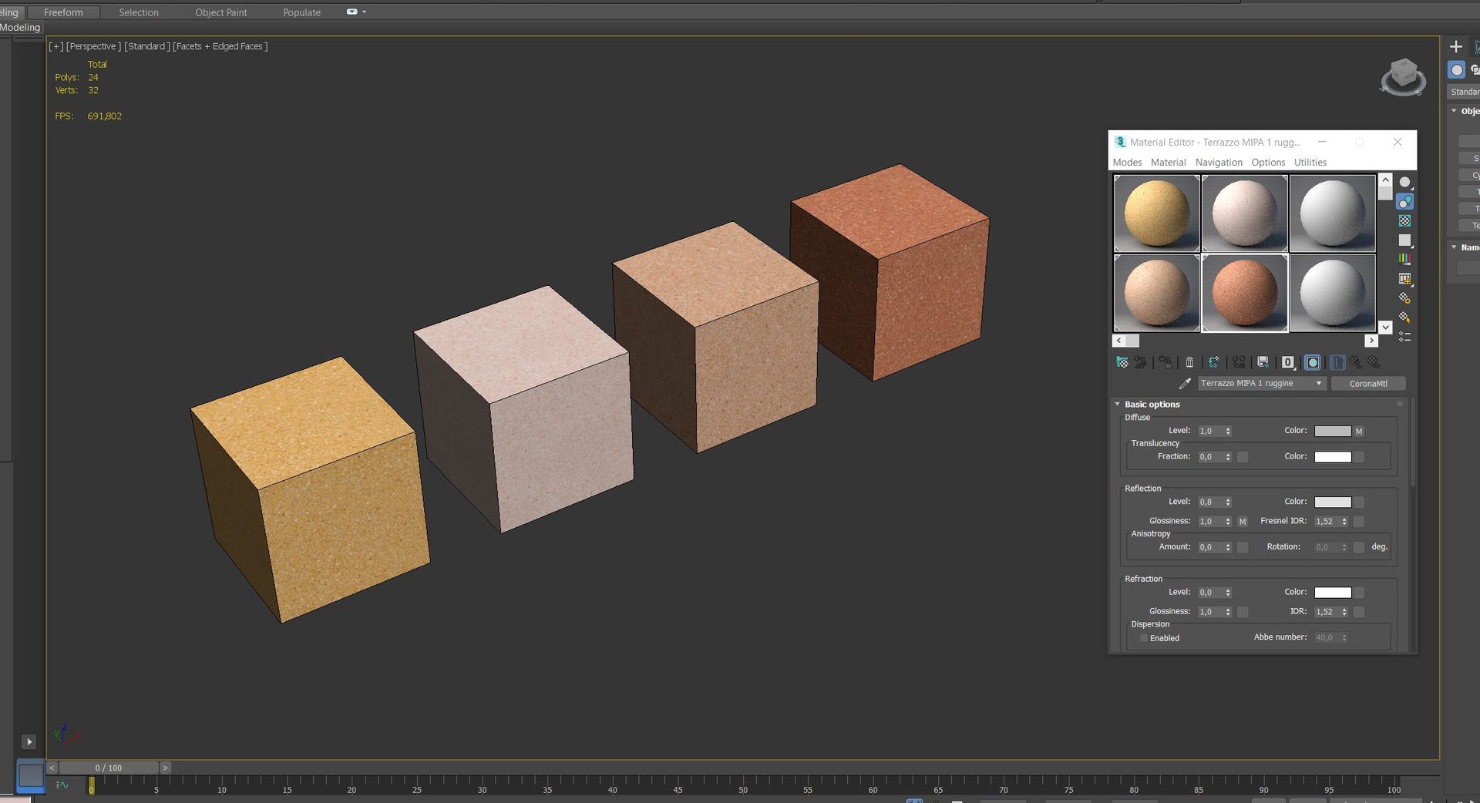Open the Modes menu in Material Editor
Image resolution: width=1480 pixels, height=803 pixels.
click(1127, 163)
